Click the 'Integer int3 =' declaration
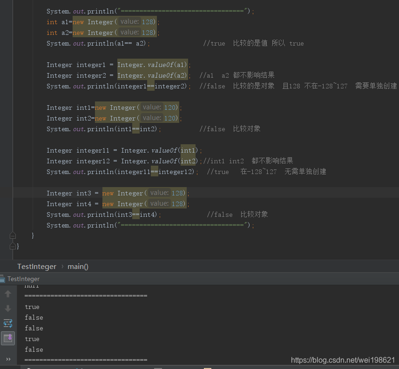Screen dimensions: 399x369 coord(118,193)
